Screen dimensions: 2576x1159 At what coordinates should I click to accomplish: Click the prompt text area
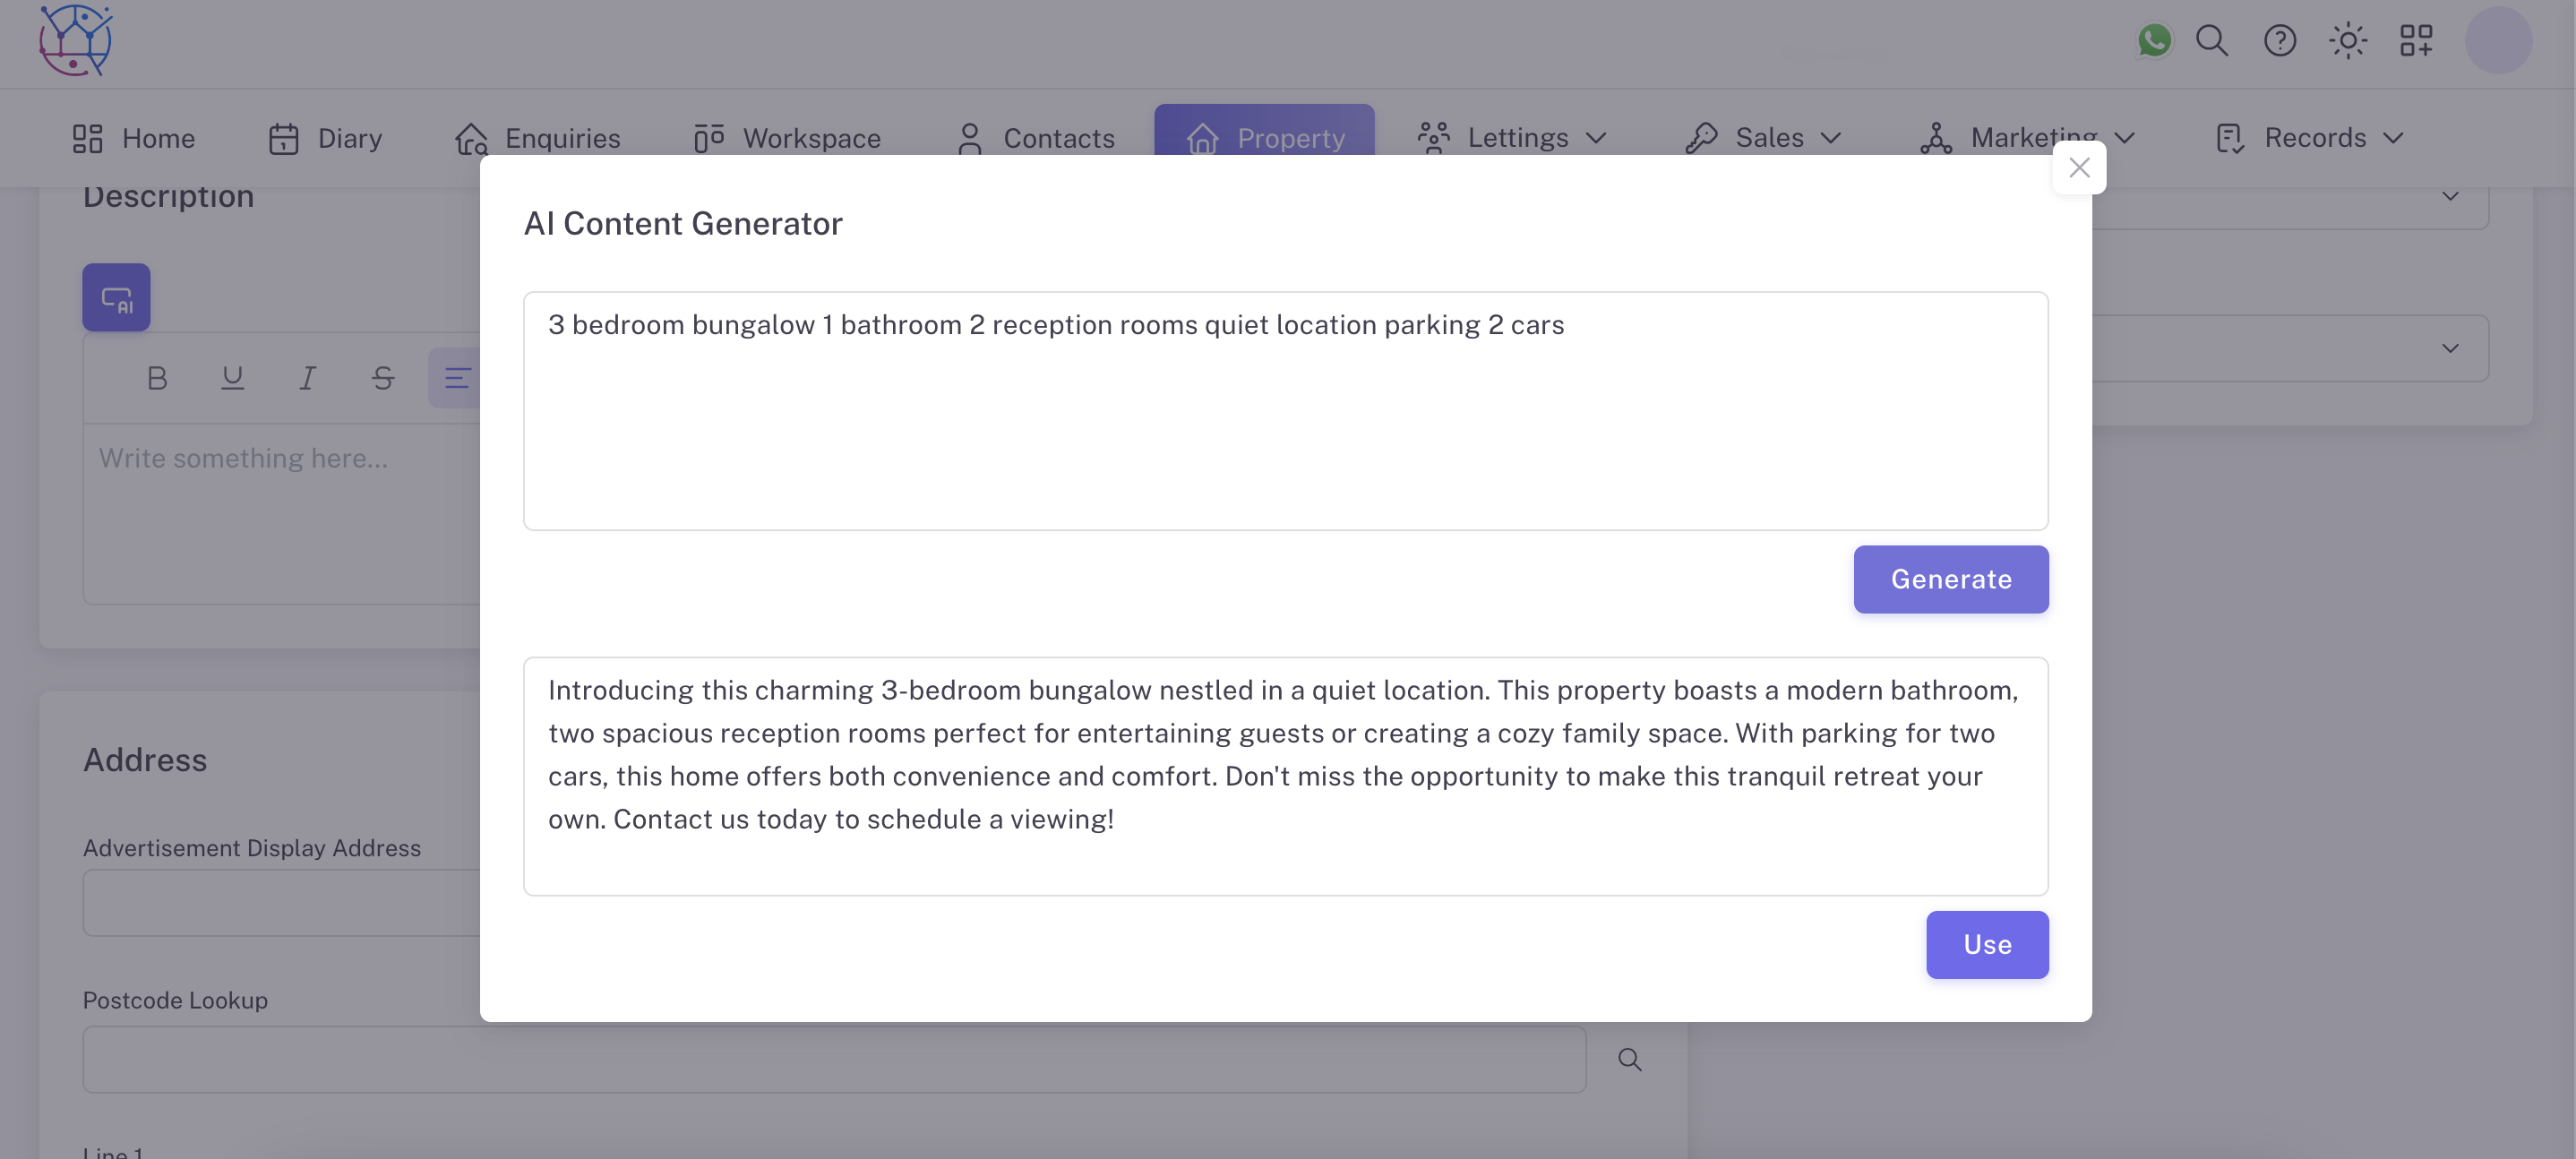tap(1285, 410)
